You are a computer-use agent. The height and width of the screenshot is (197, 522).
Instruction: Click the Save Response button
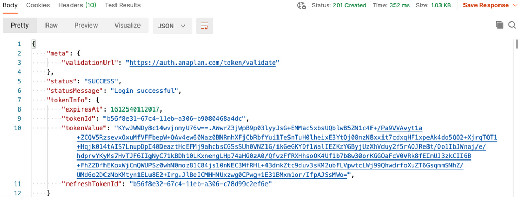(486, 5)
